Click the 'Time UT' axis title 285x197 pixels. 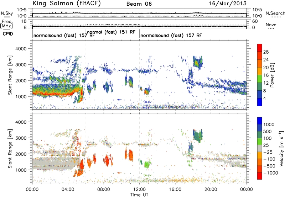[139, 195]
